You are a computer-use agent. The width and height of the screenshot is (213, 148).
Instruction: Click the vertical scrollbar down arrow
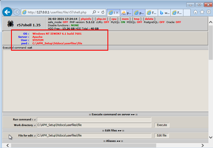click(211, 138)
